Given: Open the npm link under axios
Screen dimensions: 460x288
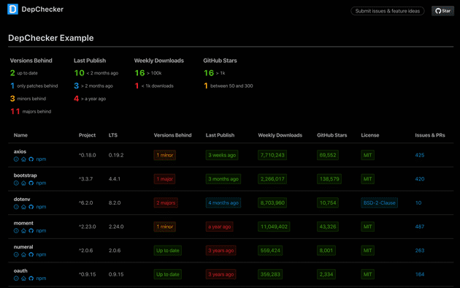Looking at the screenshot, I should pos(41,159).
